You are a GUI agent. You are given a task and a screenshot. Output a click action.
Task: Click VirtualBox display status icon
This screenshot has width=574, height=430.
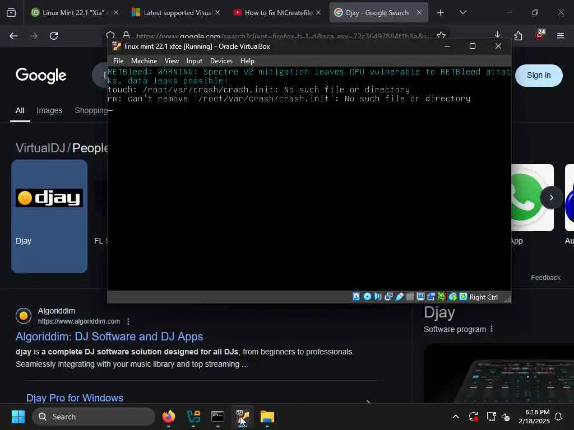420,297
